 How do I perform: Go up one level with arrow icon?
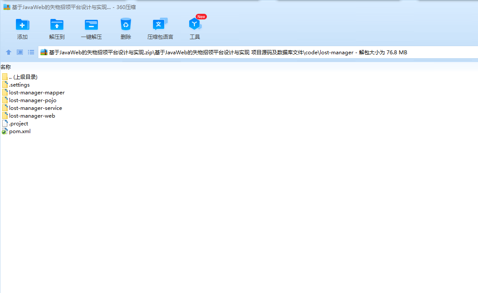(x=9, y=52)
